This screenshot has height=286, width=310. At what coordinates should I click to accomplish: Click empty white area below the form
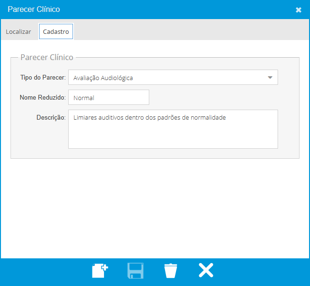[x=155, y=210]
